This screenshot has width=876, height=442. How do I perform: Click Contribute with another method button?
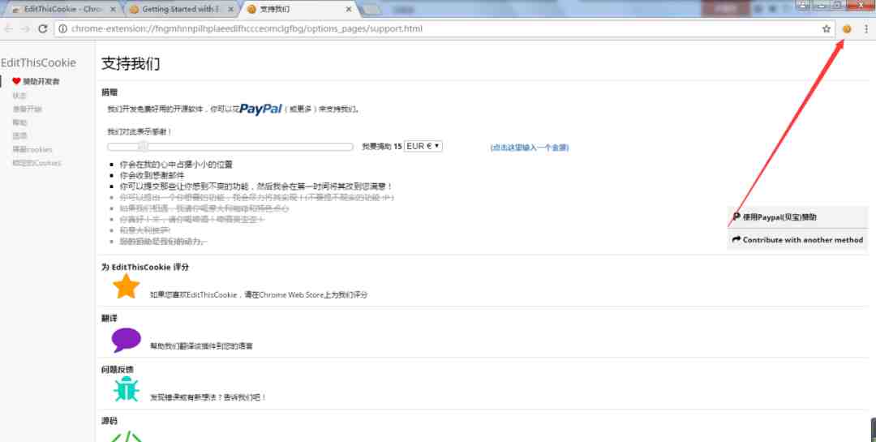(798, 240)
